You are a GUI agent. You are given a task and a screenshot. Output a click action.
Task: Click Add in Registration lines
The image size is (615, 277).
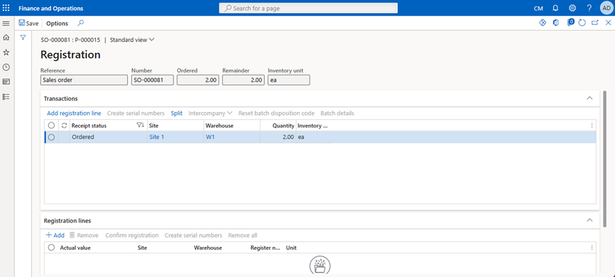point(55,235)
